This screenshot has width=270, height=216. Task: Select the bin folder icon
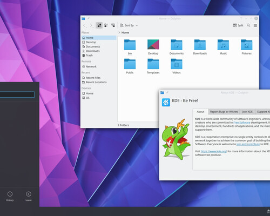click(130, 45)
